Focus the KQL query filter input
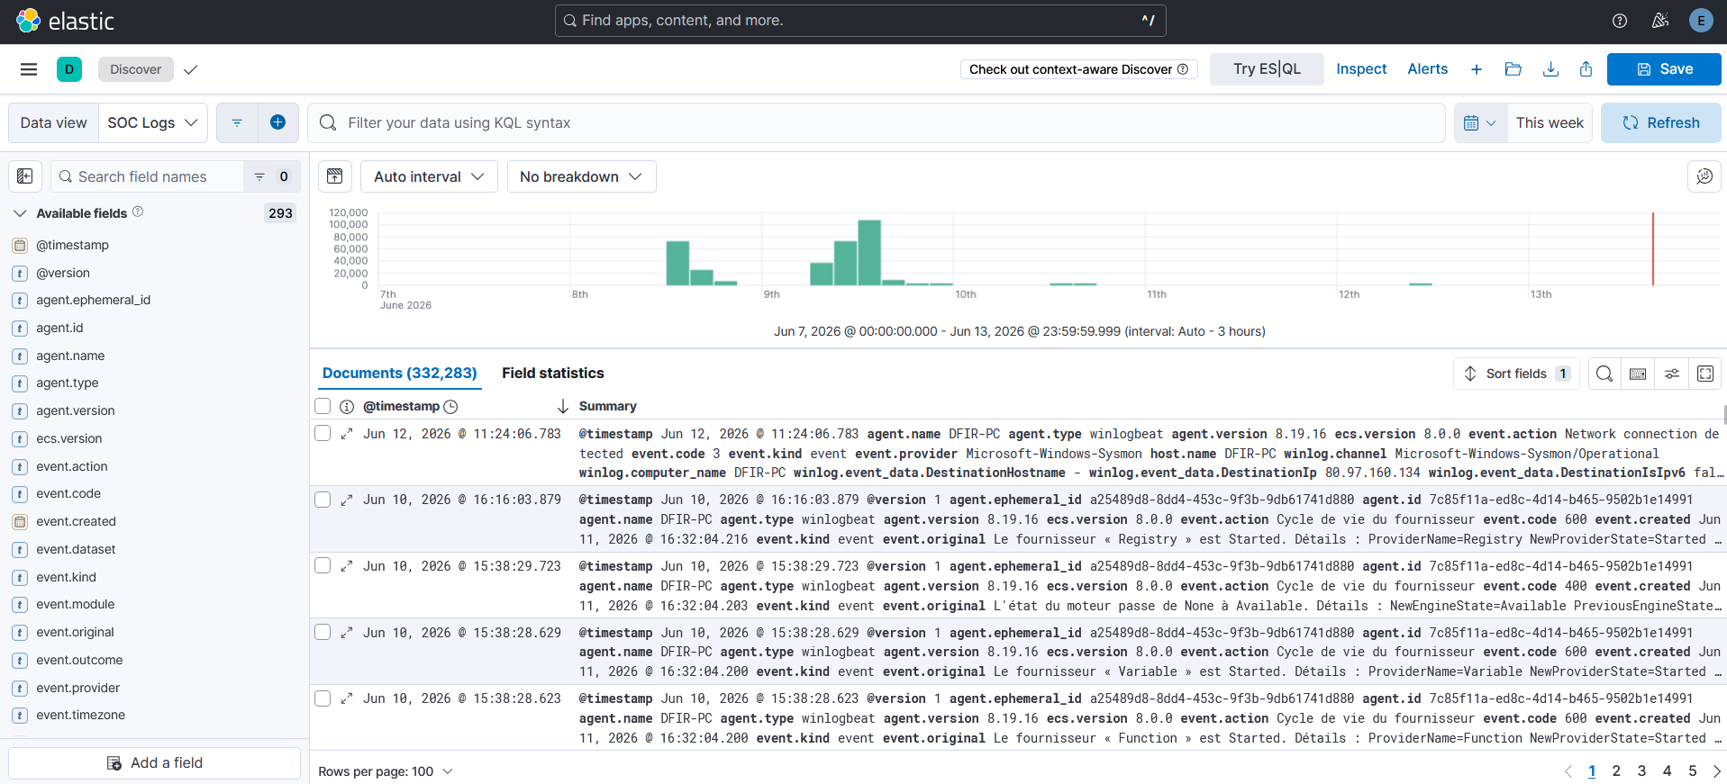The height and width of the screenshot is (784, 1727). tap(877, 122)
